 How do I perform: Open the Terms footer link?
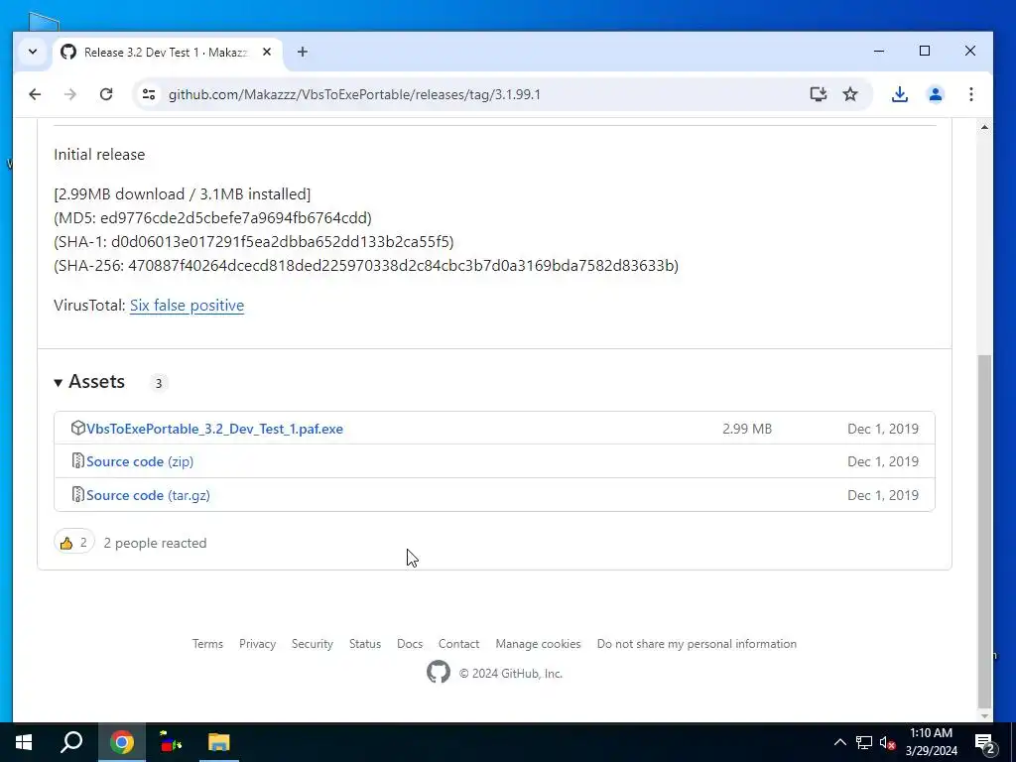(207, 643)
